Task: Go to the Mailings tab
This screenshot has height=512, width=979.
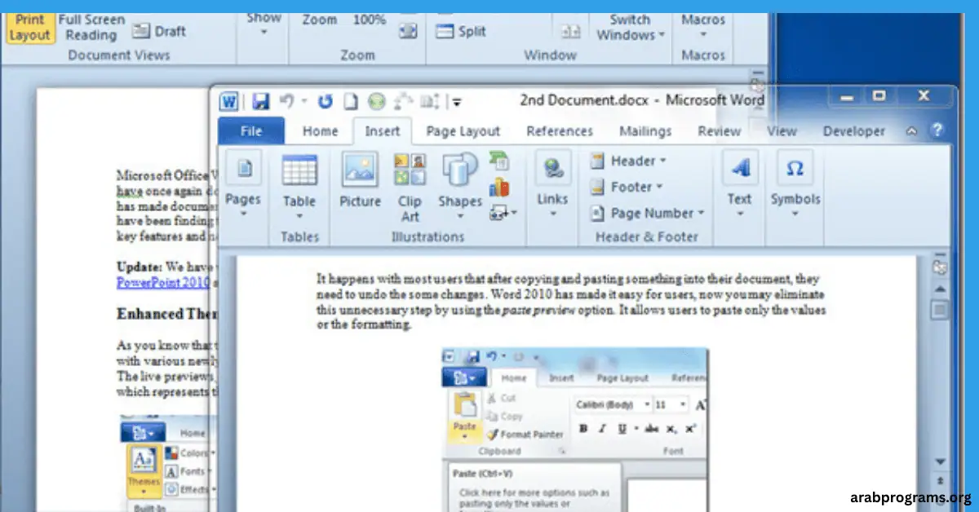Action: point(645,130)
